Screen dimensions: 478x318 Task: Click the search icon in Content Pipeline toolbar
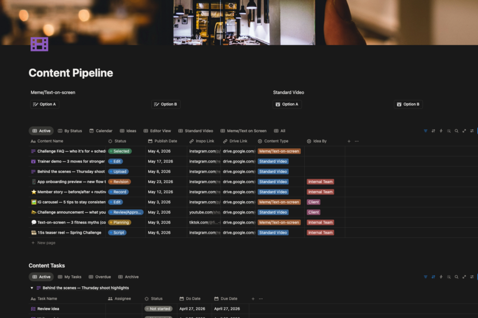(457, 131)
